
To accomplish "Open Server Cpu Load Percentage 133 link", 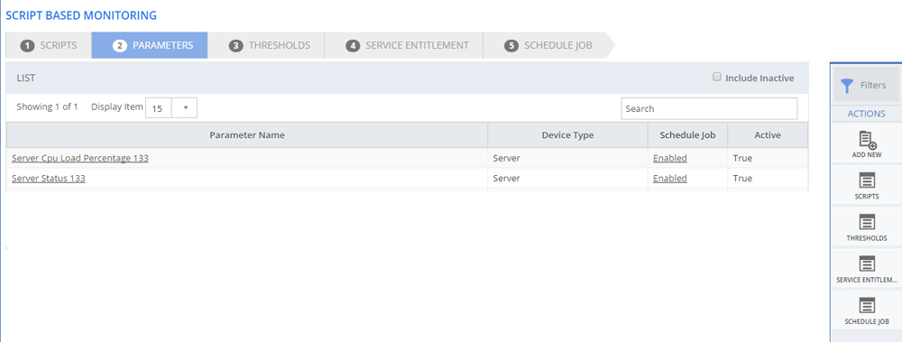I will coord(80,158).
